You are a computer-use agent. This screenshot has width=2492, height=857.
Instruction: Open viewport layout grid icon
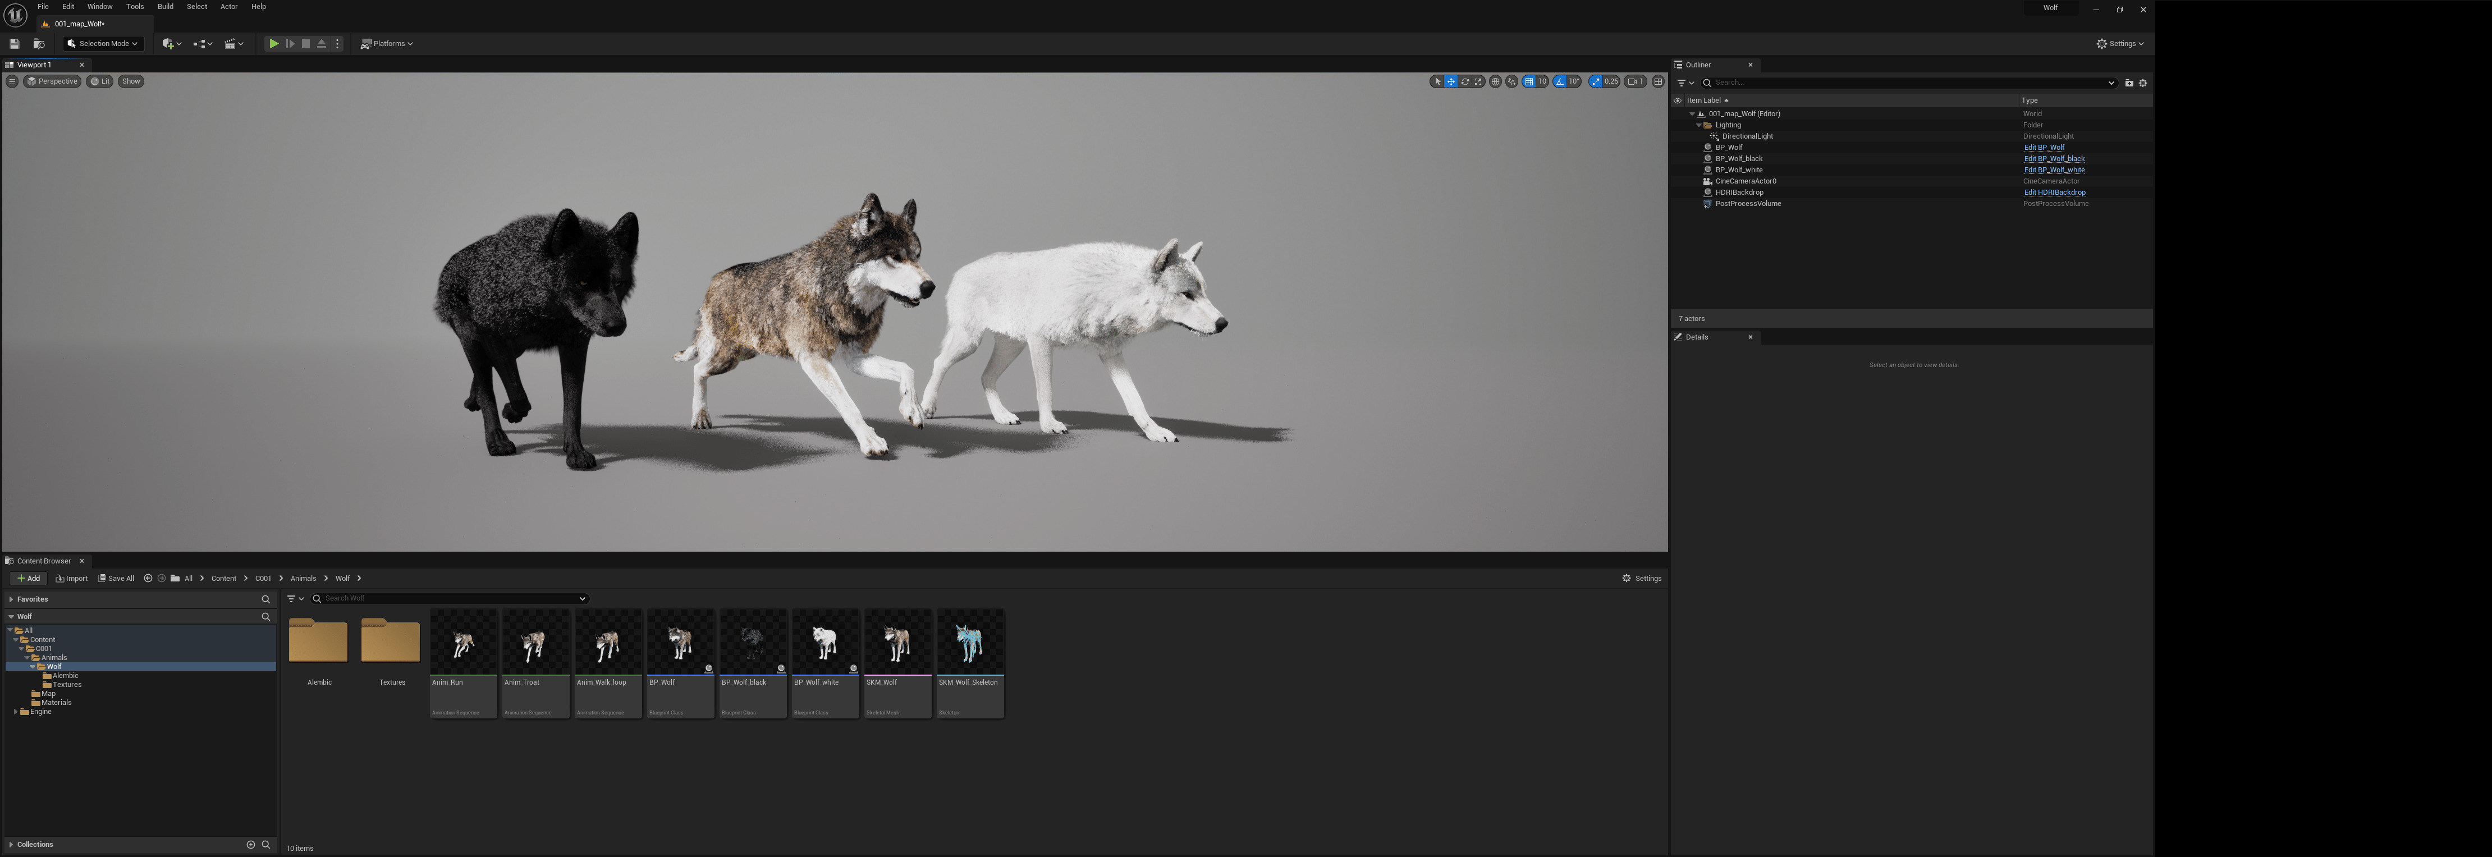(x=1658, y=81)
